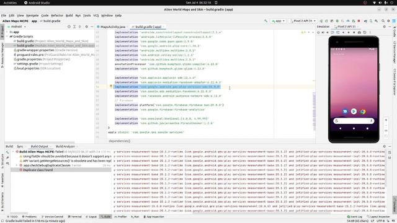Click the Debug app bug icon
The image size is (397, 223).
point(337,21)
